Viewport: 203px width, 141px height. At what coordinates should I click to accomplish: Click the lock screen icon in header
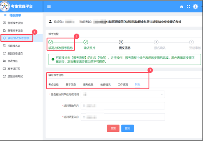(182, 7)
